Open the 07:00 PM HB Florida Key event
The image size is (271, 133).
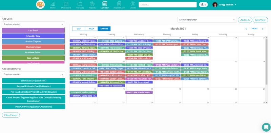(x=111, y=51)
